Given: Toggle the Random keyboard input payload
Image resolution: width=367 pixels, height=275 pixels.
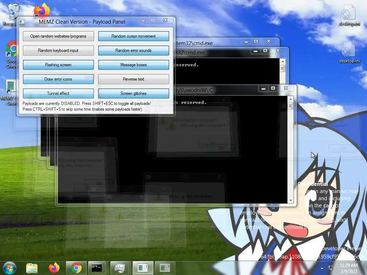Looking at the screenshot, I should (58, 50).
